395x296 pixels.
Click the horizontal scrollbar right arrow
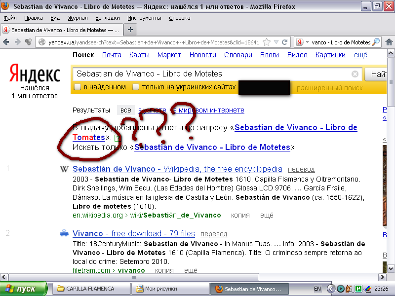(x=382, y=277)
